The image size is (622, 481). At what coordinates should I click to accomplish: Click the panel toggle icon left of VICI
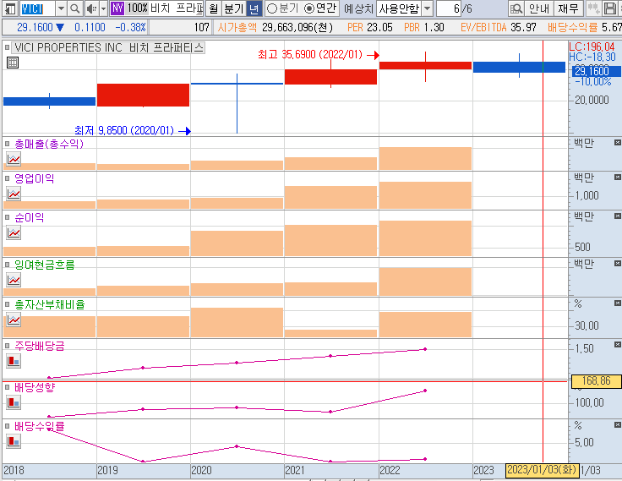coord(10,8)
